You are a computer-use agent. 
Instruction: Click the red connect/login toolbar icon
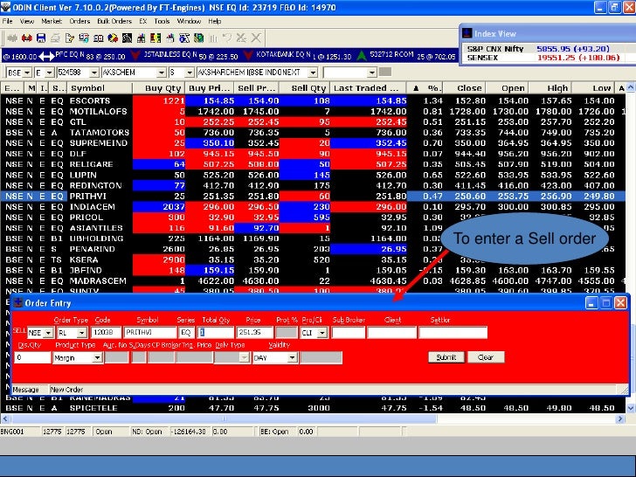(x=27, y=38)
